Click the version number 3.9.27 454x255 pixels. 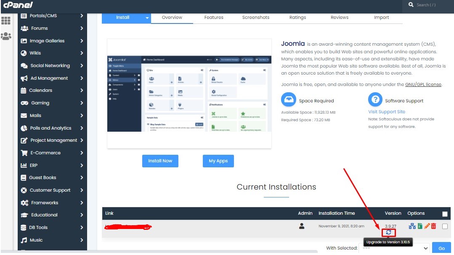tap(390, 226)
